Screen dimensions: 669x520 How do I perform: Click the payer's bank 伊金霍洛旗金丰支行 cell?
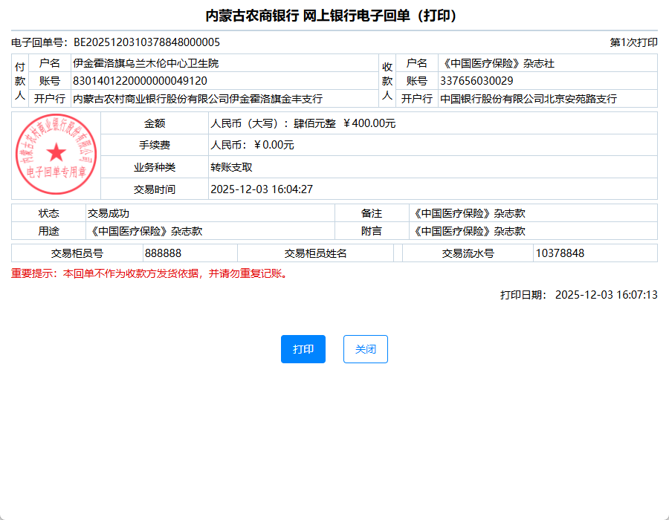(197, 99)
